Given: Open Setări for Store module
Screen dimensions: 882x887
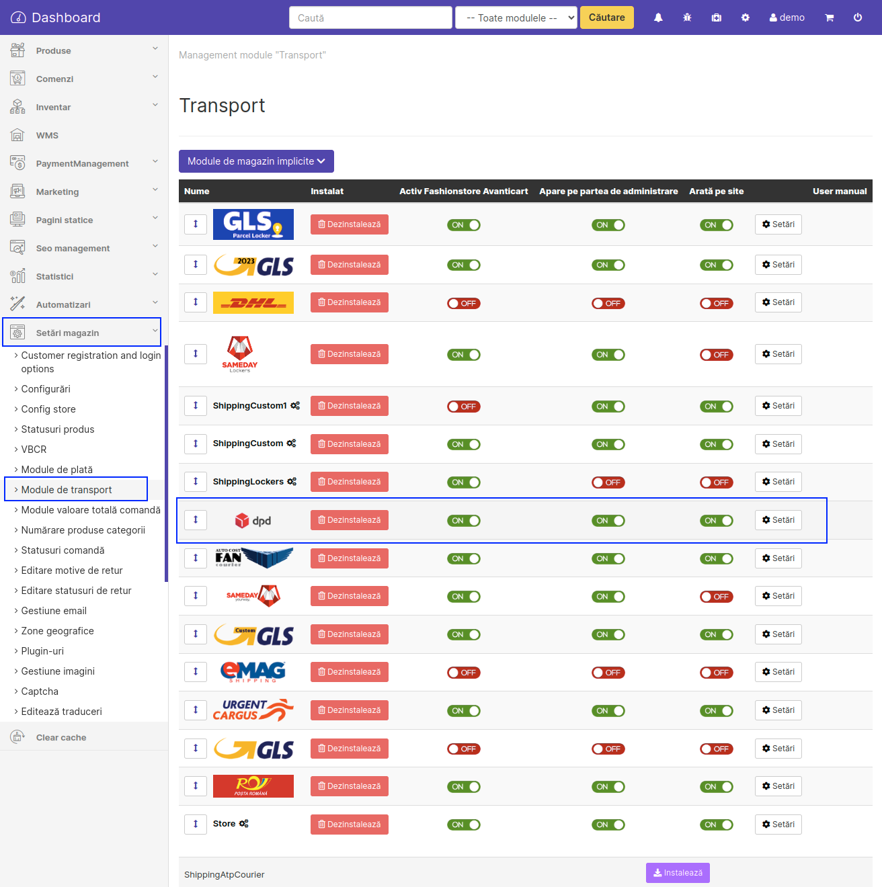Looking at the screenshot, I should coord(778,825).
